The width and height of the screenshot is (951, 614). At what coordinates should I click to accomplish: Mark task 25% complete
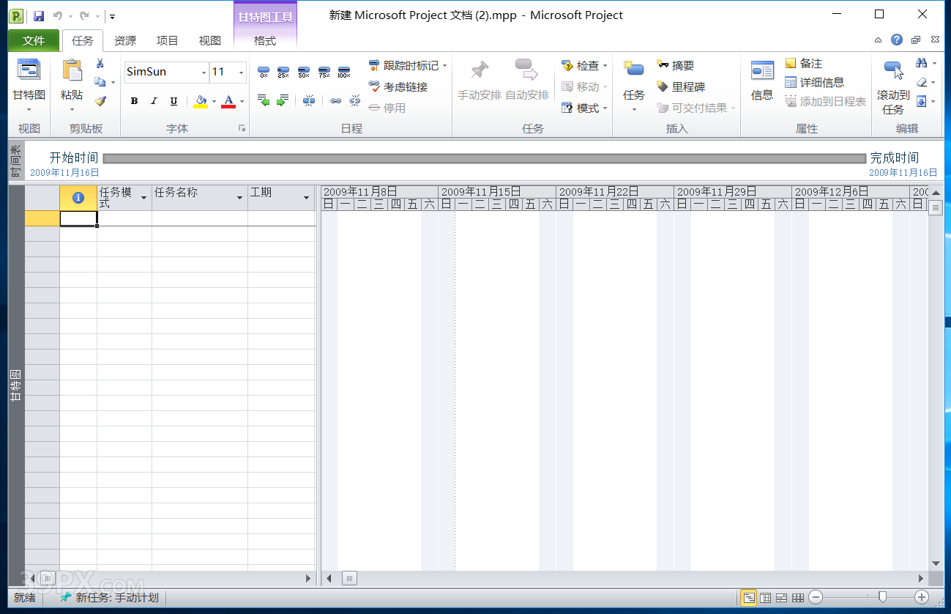[x=283, y=71]
